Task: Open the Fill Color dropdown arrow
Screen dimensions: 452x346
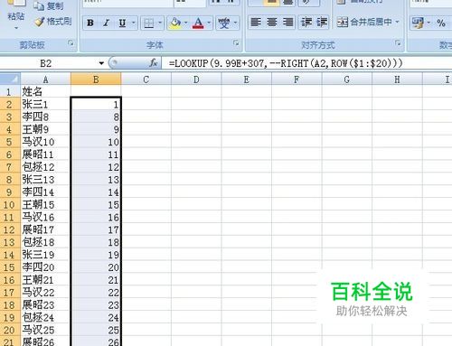Action: point(186,23)
